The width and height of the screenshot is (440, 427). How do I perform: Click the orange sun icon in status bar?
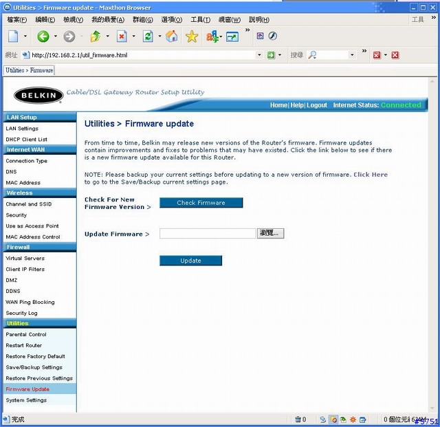tap(353, 419)
